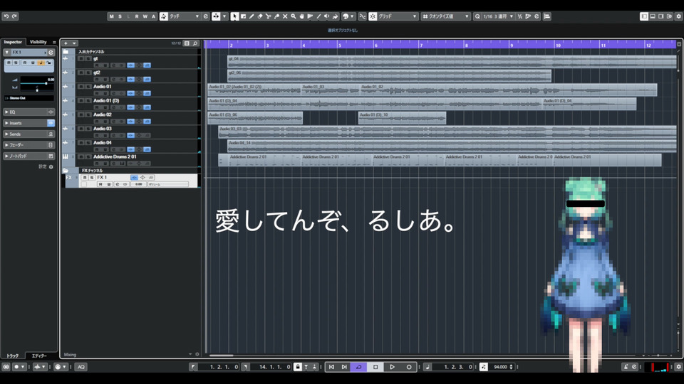Toggle the Cycle loop button
The width and height of the screenshot is (684, 384).
(358, 367)
